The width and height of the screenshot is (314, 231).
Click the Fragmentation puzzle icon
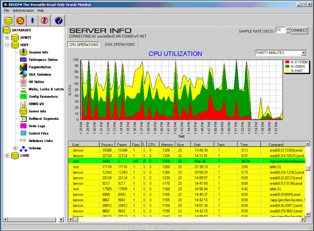[23, 67]
